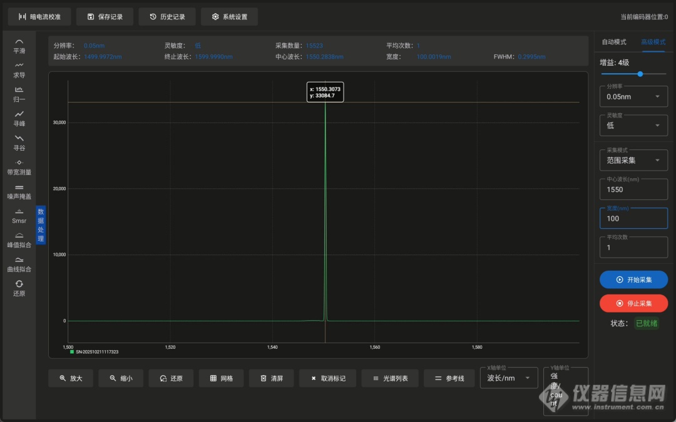The image size is (676, 422).
Task: Open the 光谱列表 spectrum list
Action: coord(390,378)
